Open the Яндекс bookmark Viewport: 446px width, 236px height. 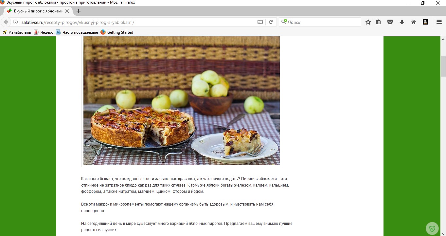44,32
